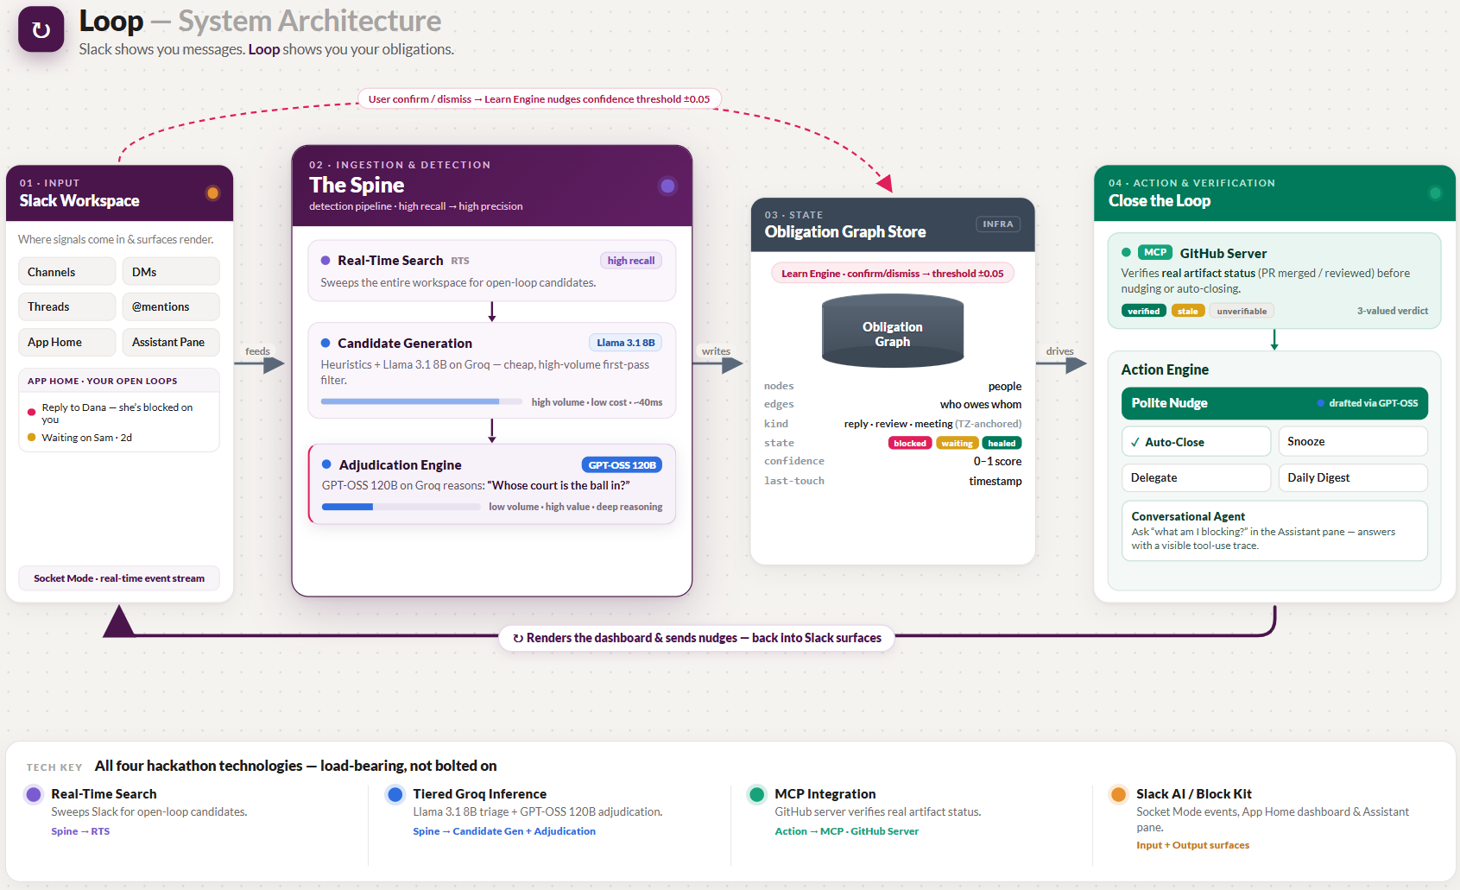Click the verified verdict badge
The width and height of the screenshot is (1460, 890).
(1144, 312)
